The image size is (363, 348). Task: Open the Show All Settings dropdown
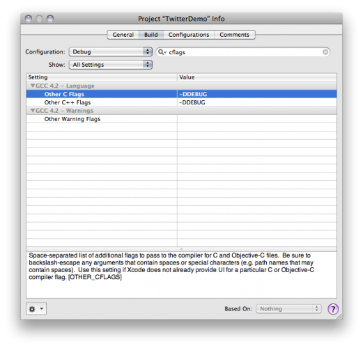[x=111, y=65]
